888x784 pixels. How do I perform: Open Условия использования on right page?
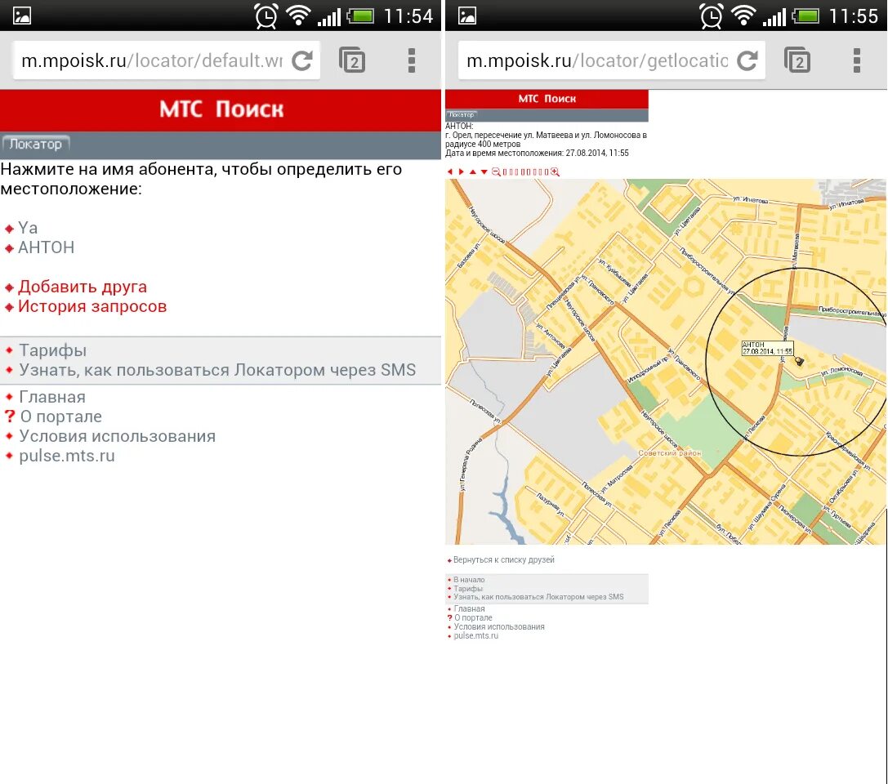pyautogui.click(x=499, y=626)
